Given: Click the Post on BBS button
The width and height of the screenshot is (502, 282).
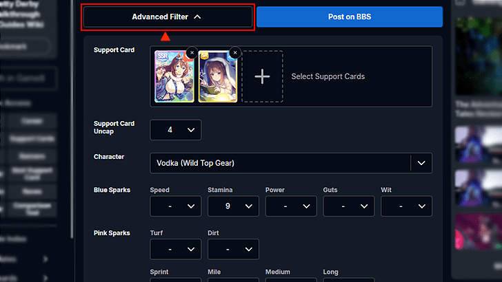Looking at the screenshot, I should 350,17.
